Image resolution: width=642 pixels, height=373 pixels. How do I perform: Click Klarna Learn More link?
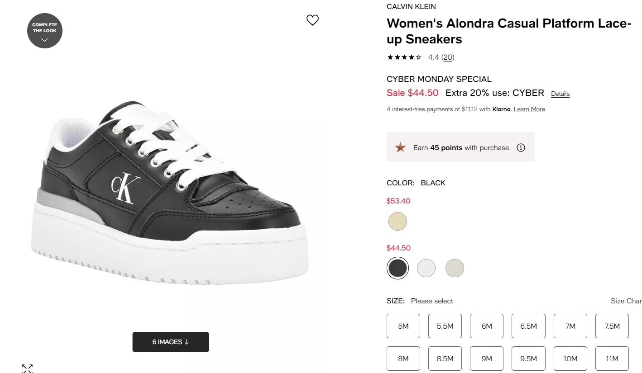click(x=529, y=109)
